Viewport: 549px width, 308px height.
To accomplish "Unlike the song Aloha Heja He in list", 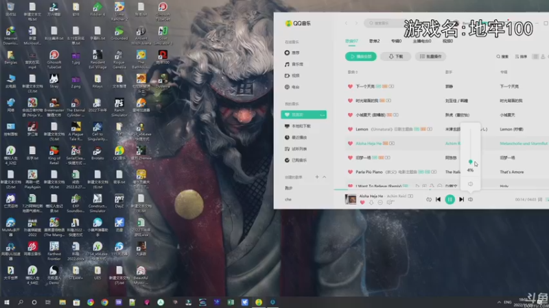I will pos(350,144).
